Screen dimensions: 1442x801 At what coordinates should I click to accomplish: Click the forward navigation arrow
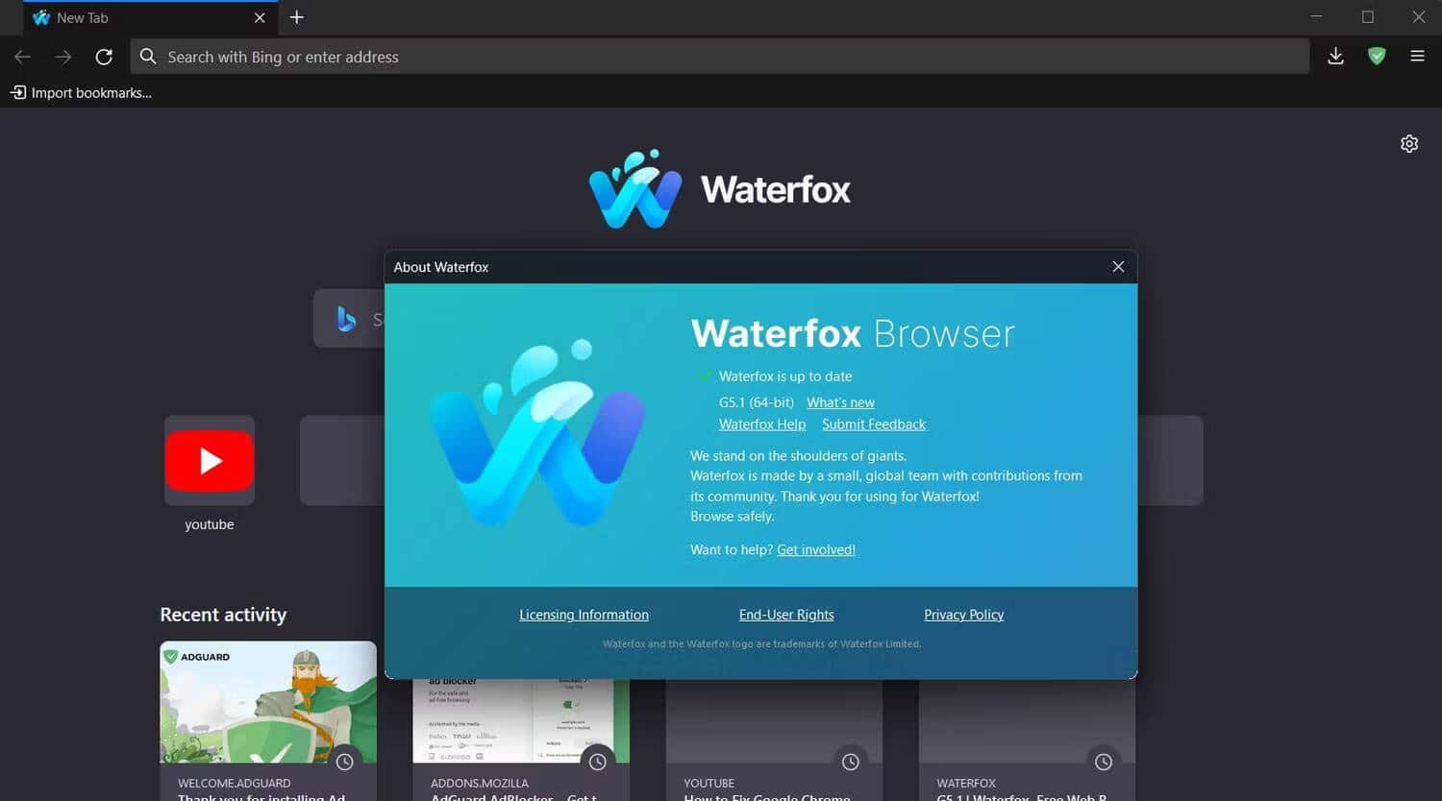63,57
